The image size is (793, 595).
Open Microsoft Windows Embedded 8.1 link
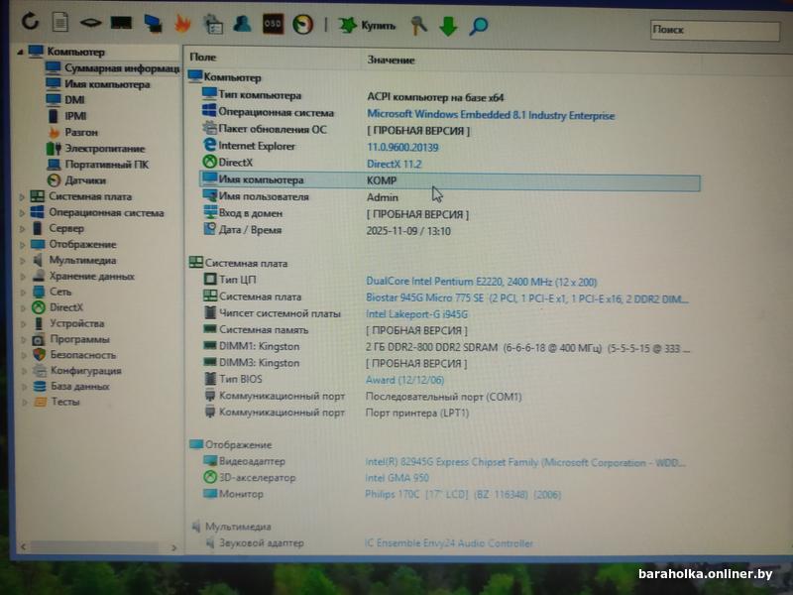click(491, 115)
